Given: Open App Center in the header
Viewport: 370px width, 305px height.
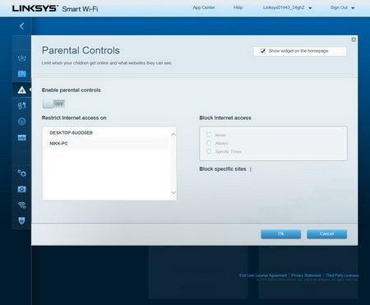Looking at the screenshot, I should click(x=204, y=7).
